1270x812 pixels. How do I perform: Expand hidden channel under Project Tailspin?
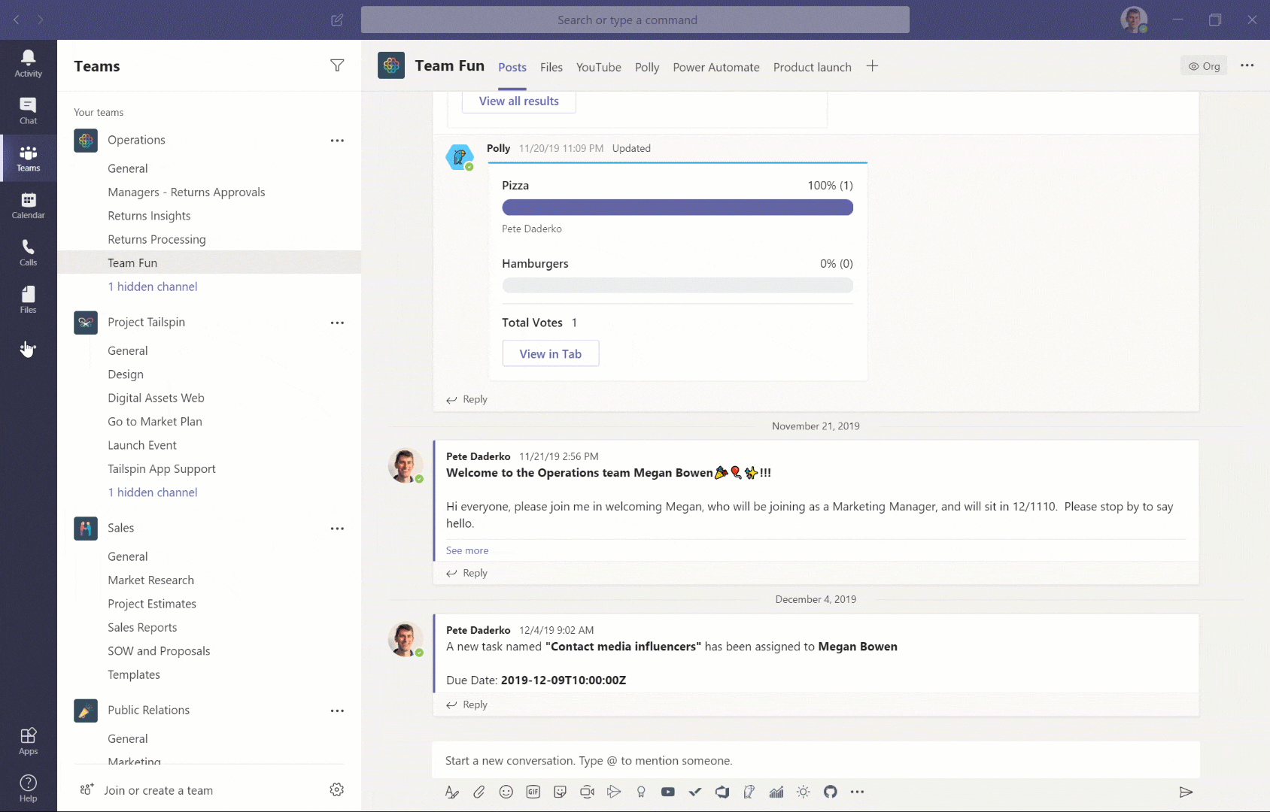[x=153, y=492]
